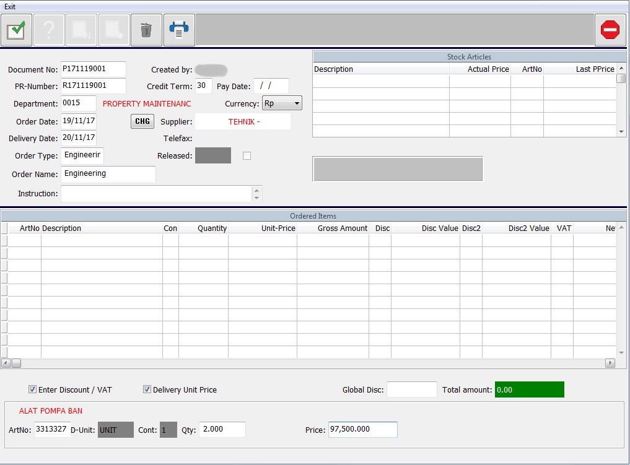This screenshot has width=630, height=465.
Task: Click the question mark help icon
Action: [49, 30]
